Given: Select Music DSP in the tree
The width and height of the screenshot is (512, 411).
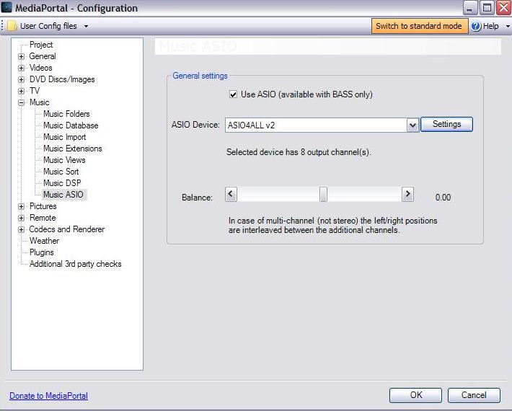Looking at the screenshot, I should point(62,183).
